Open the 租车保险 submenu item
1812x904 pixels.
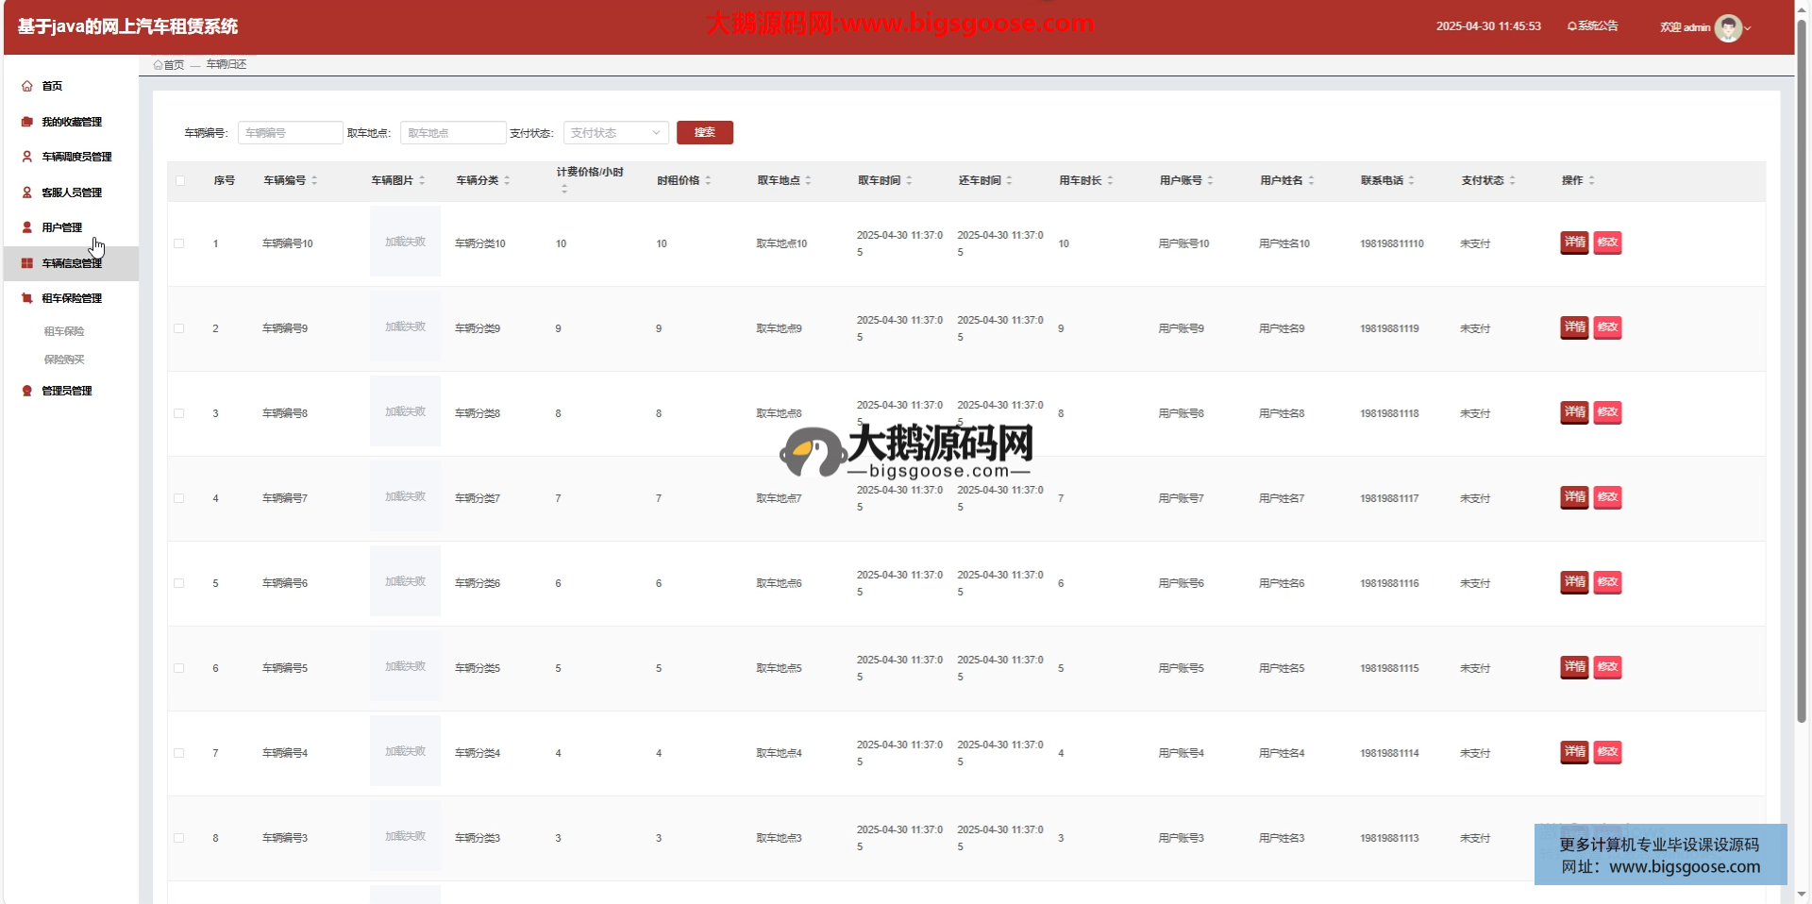pos(64,331)
